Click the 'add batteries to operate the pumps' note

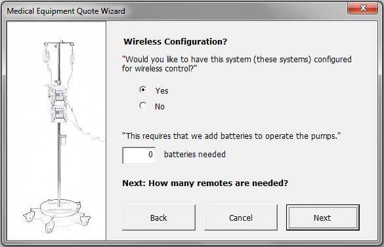[x=232, y=136]
